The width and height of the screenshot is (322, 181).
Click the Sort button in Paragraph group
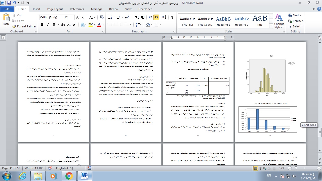[164, 17]
